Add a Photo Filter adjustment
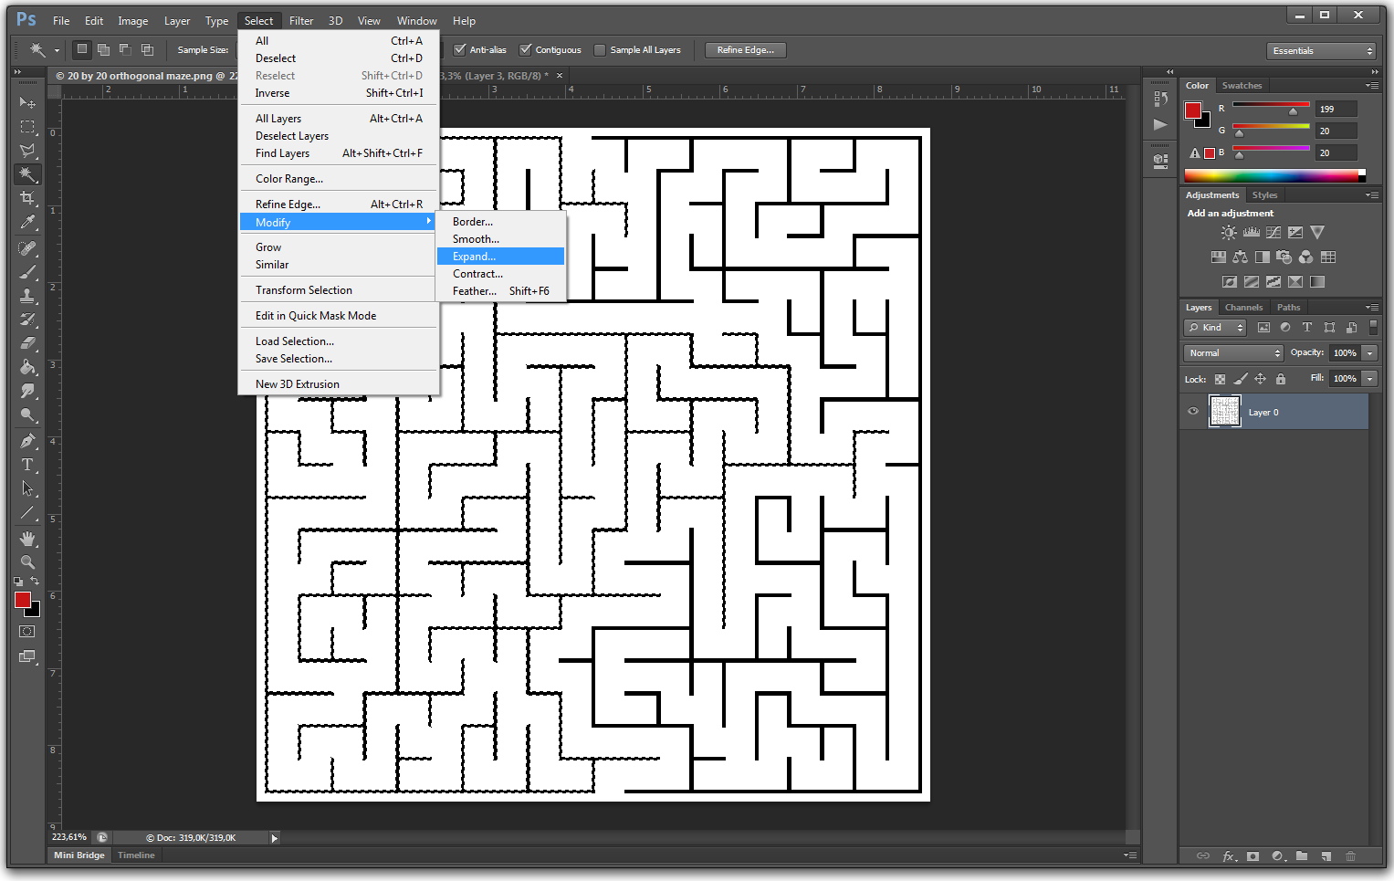 click(x=1284, y=257)
